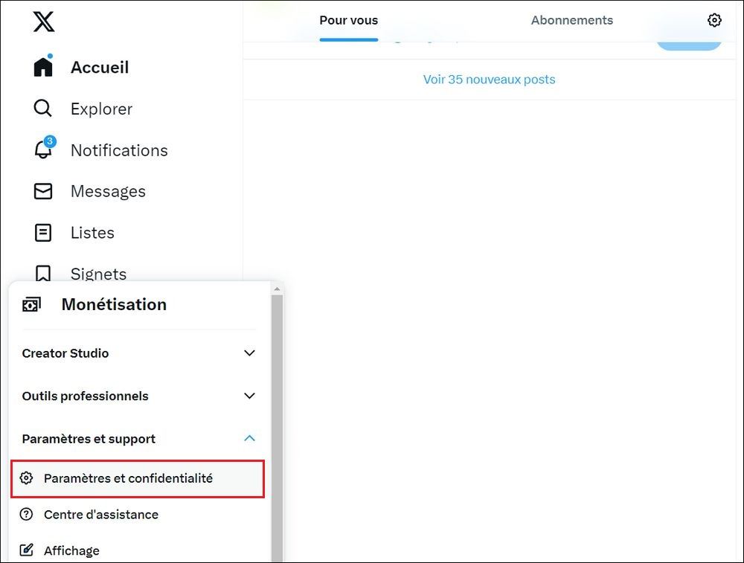The image size is (744, 563).
Task: Click the question mark icon beside Centre d'assistance
Action: [28, 514]
